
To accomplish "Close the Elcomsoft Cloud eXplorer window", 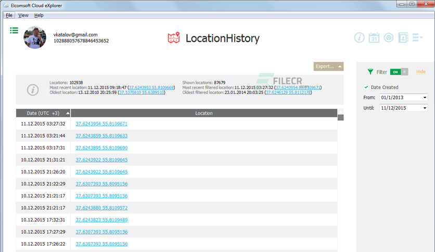I will pos(426,4).
